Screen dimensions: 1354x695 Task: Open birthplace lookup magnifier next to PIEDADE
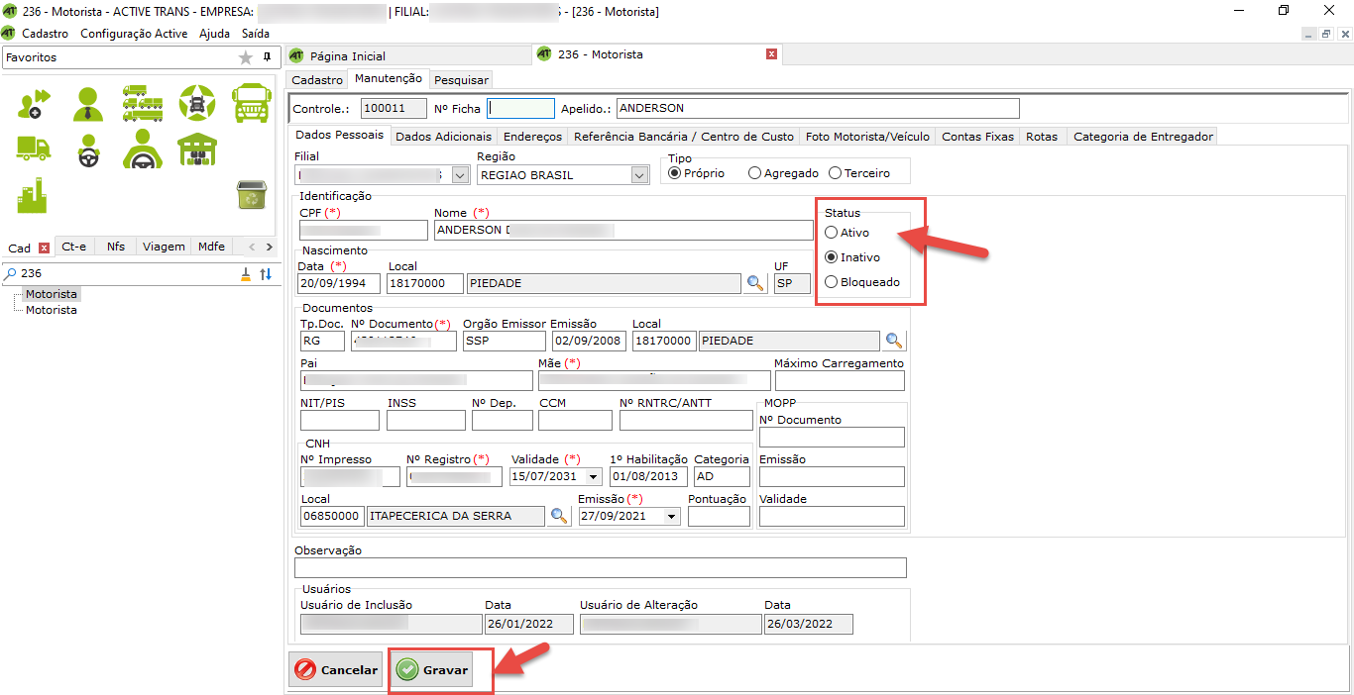click(755, 283)
